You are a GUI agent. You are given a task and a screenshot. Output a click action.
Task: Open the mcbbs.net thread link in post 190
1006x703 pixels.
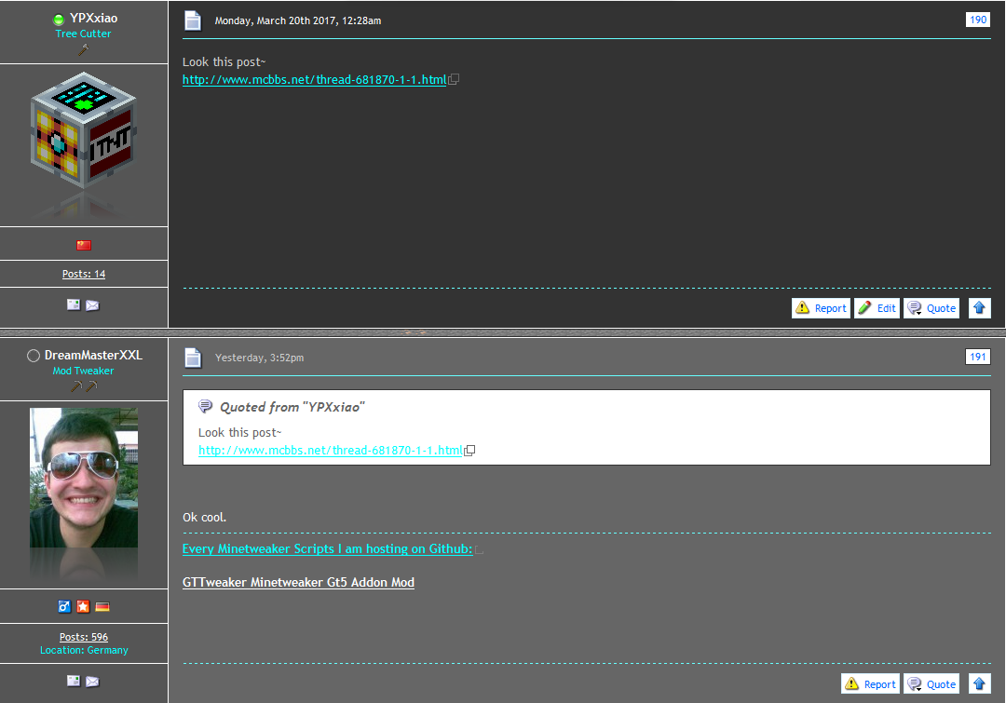tap(314, 80)
